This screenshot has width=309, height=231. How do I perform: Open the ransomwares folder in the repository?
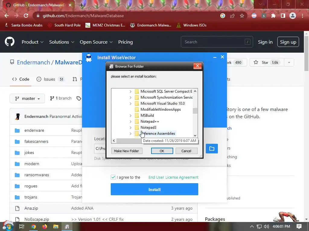[x=37, y=175]
